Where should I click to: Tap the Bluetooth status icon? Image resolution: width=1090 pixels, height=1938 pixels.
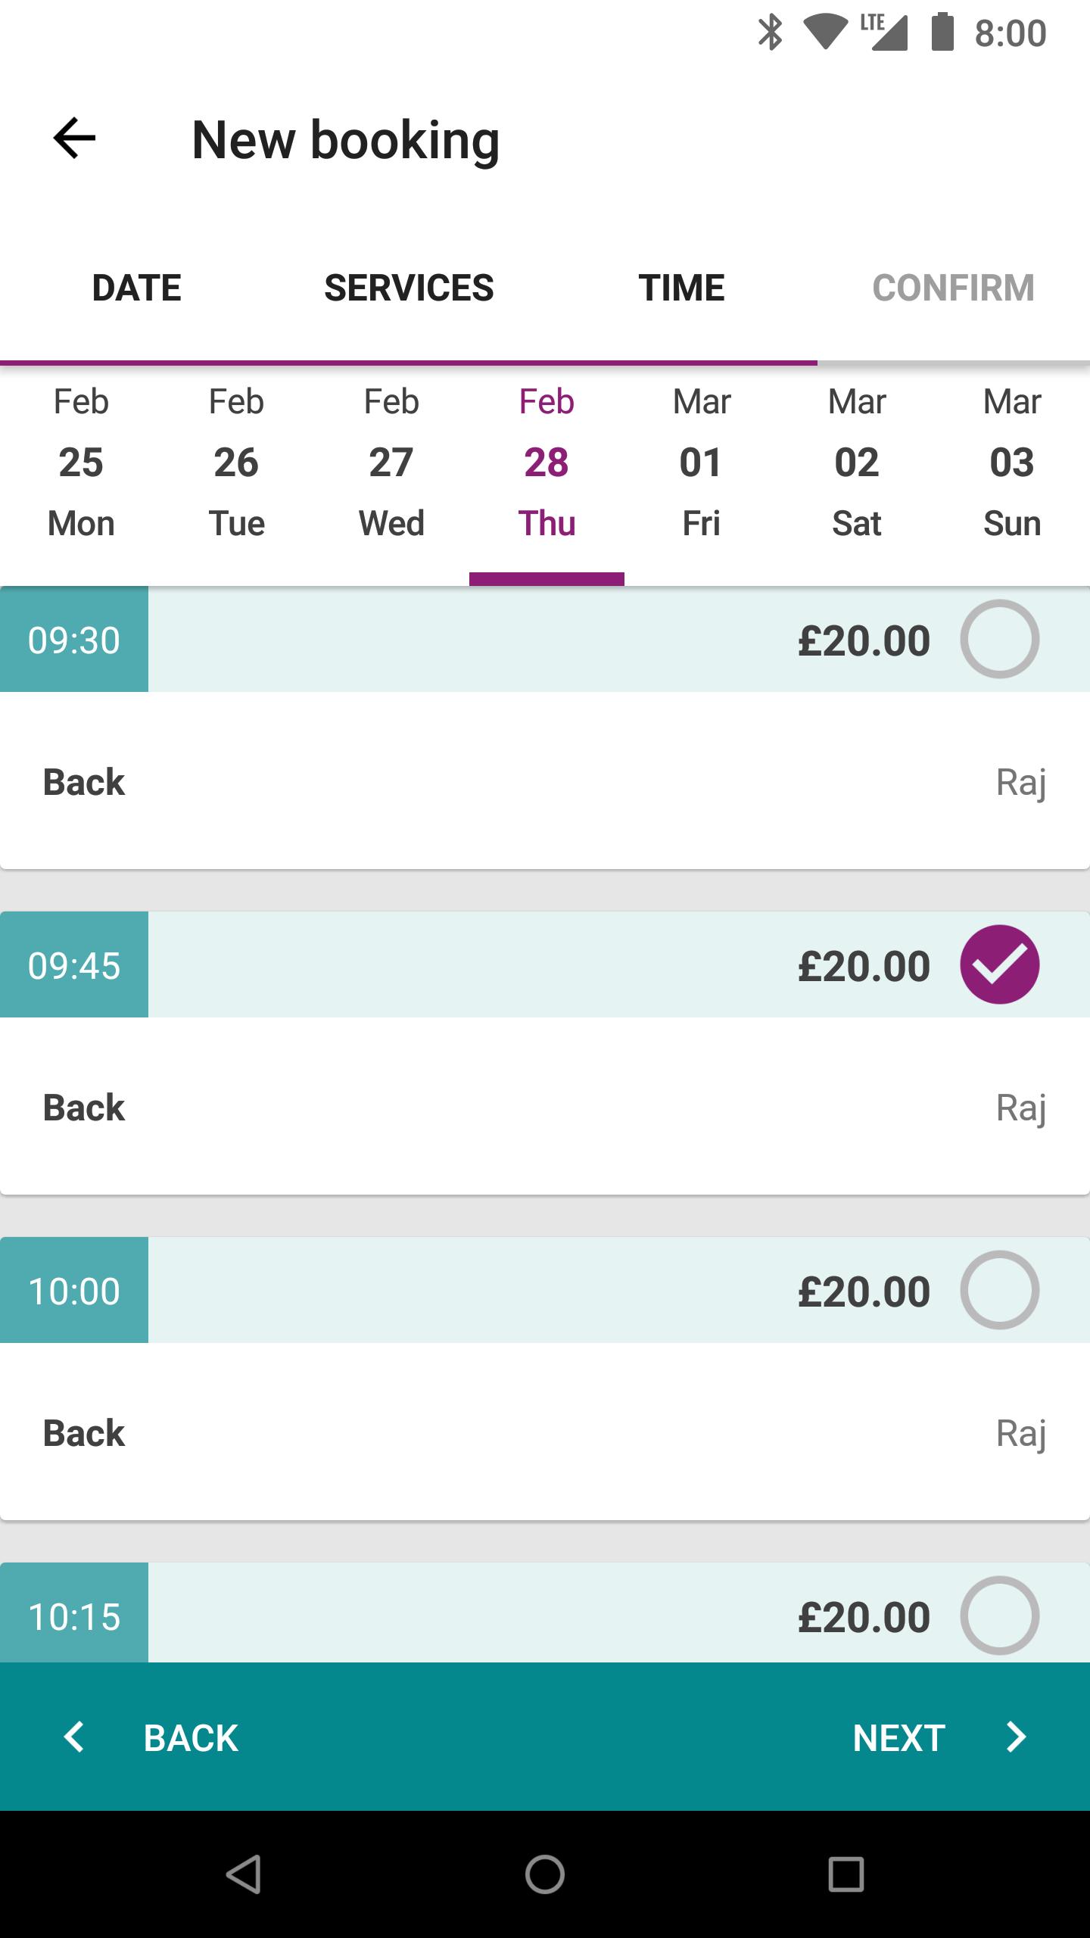771,33
